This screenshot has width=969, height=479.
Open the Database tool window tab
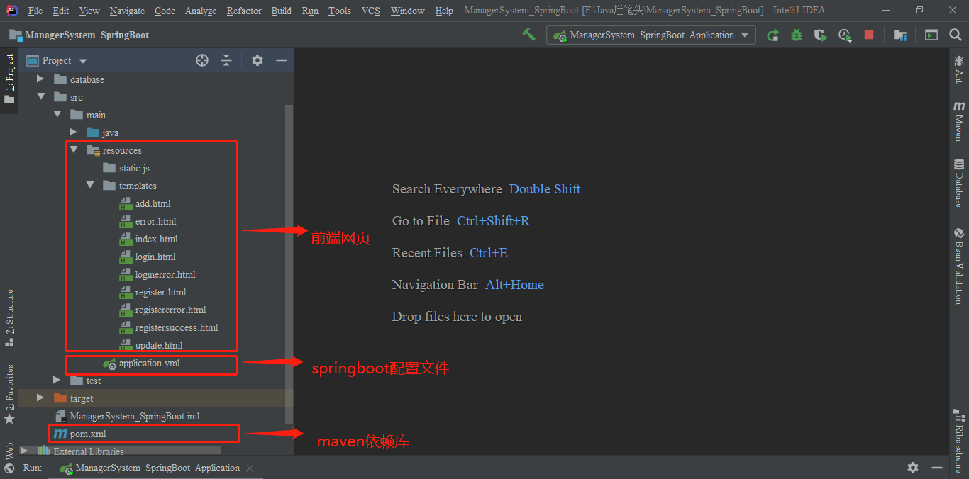[959, 183]
